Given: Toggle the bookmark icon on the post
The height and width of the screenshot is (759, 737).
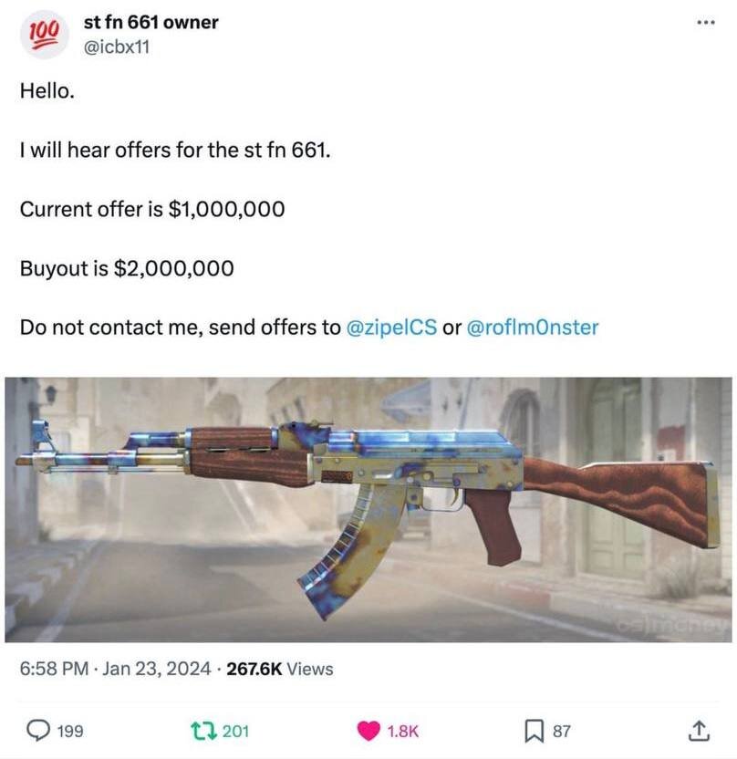Looking at the screenshot, I should 535,731.
